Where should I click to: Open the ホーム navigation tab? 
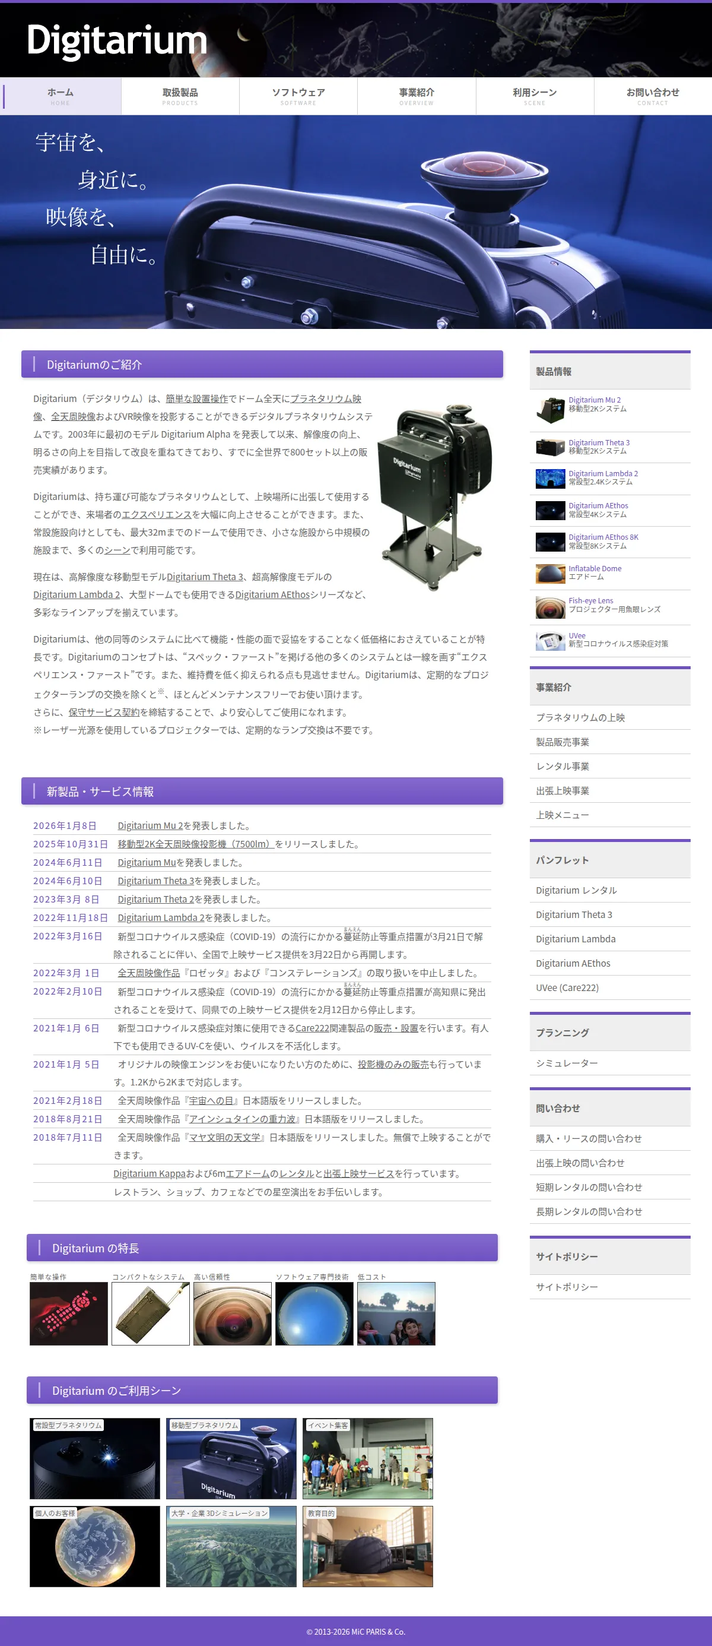point(61,96)
